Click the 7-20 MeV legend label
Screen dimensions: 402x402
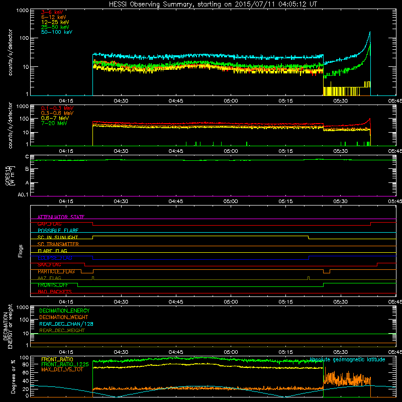point(54,123)
